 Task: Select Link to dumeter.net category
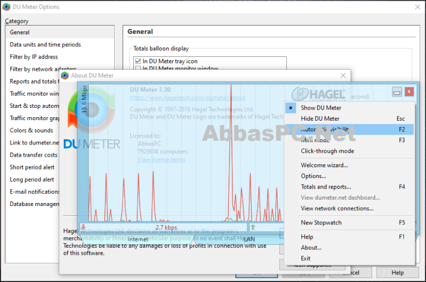point(34,143)
